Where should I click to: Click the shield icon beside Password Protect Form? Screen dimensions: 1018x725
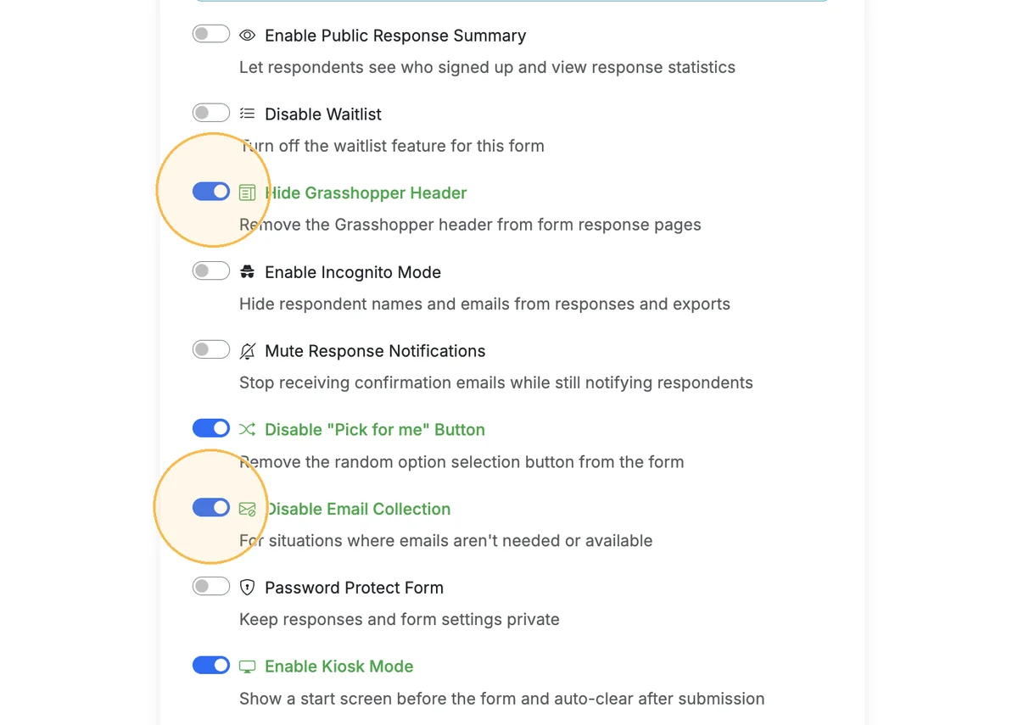click(x=247, y=588)
